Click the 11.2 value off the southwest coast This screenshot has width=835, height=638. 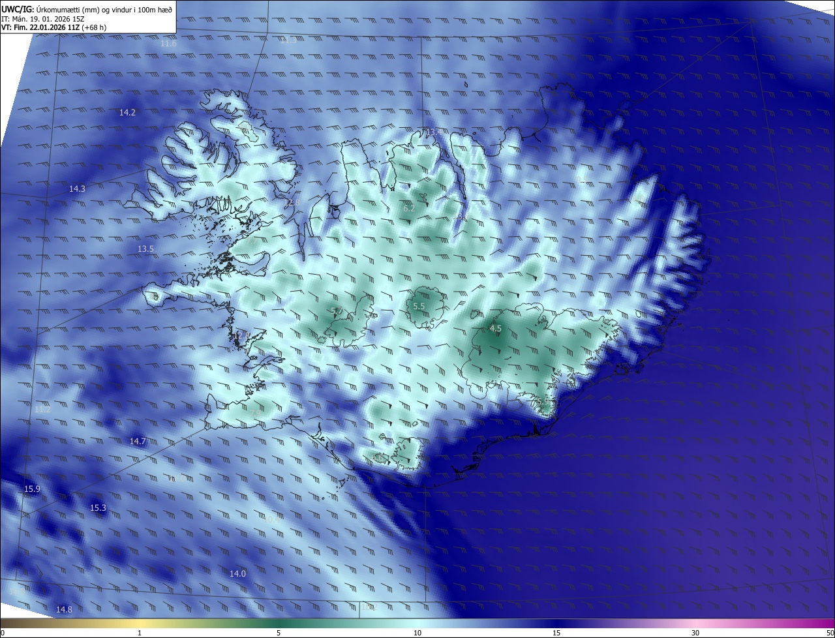(x=42, y=410)
